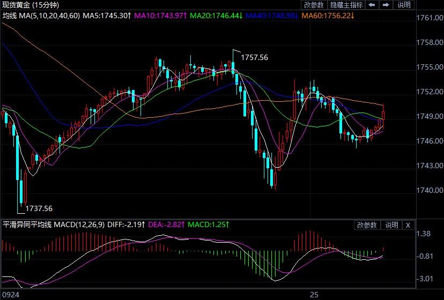Select the MA5:1745.30 legend label
444x300 pixels.
[x=107, y=16]
